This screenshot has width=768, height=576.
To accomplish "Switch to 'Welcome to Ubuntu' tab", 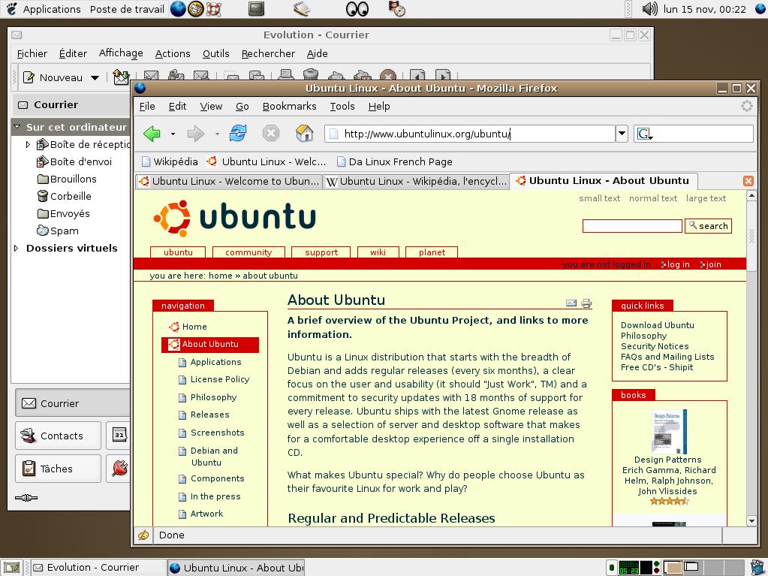I will (229, 181).
